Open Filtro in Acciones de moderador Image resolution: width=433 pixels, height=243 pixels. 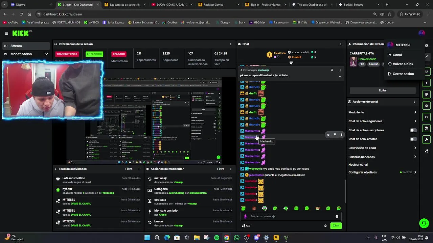(x=221, y=169)
